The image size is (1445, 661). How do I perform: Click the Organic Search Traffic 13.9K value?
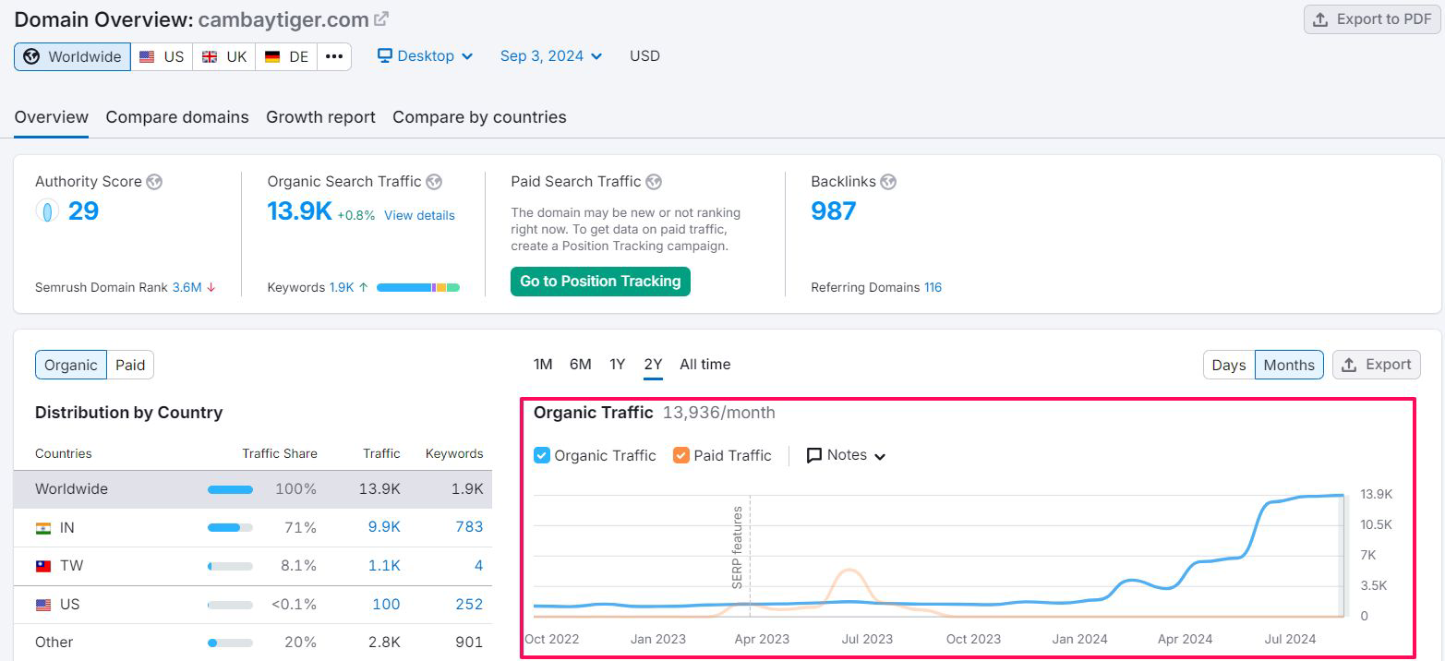[x=299, y=211]
